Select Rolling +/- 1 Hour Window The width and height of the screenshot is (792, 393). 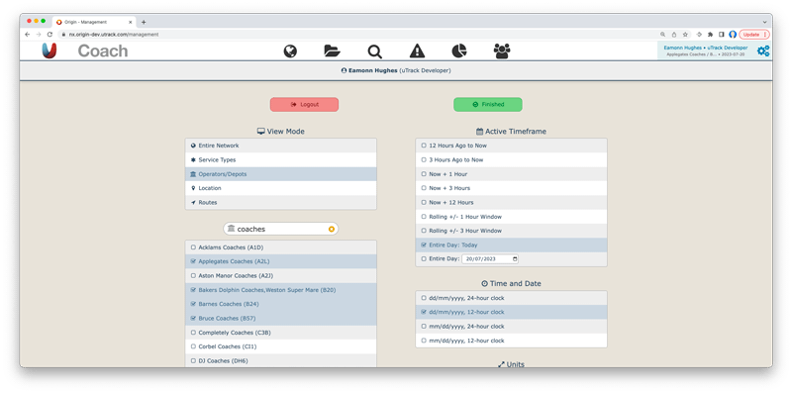(511, 216)
